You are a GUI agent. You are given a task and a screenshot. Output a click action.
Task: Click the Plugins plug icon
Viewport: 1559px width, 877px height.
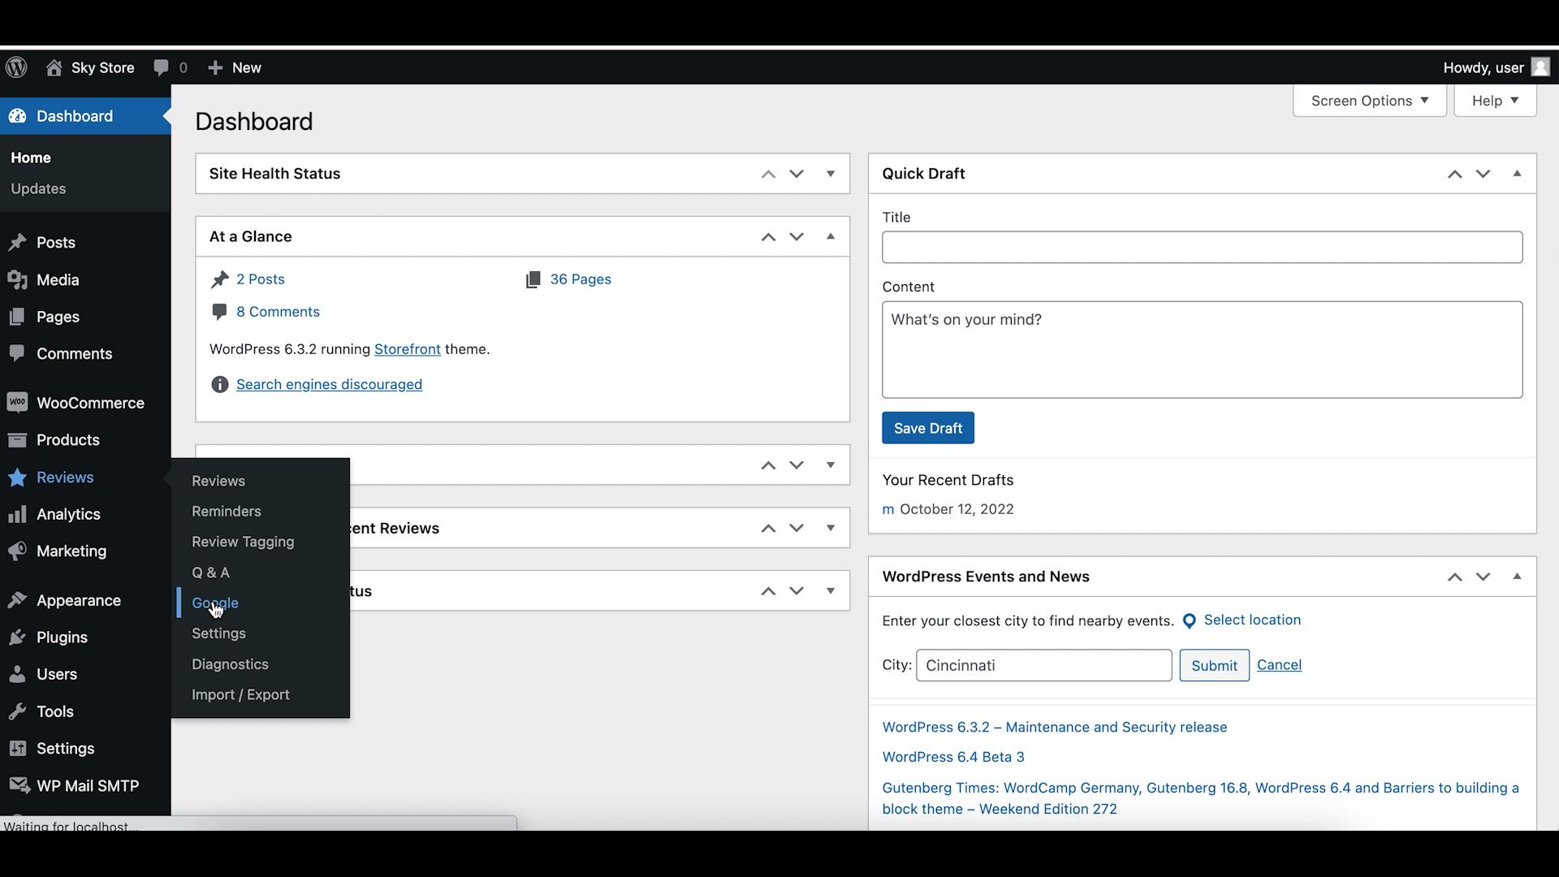17,637
